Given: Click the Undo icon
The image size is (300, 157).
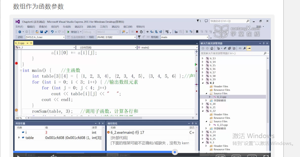Looking at the screenshot, I should [52, 32].
